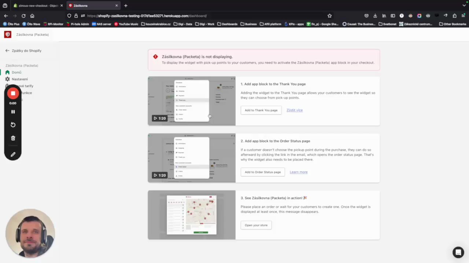Open the Domů sidebar item
This screenshot has height=263, width=469.
pyautogui.click(x=14, y=72)
